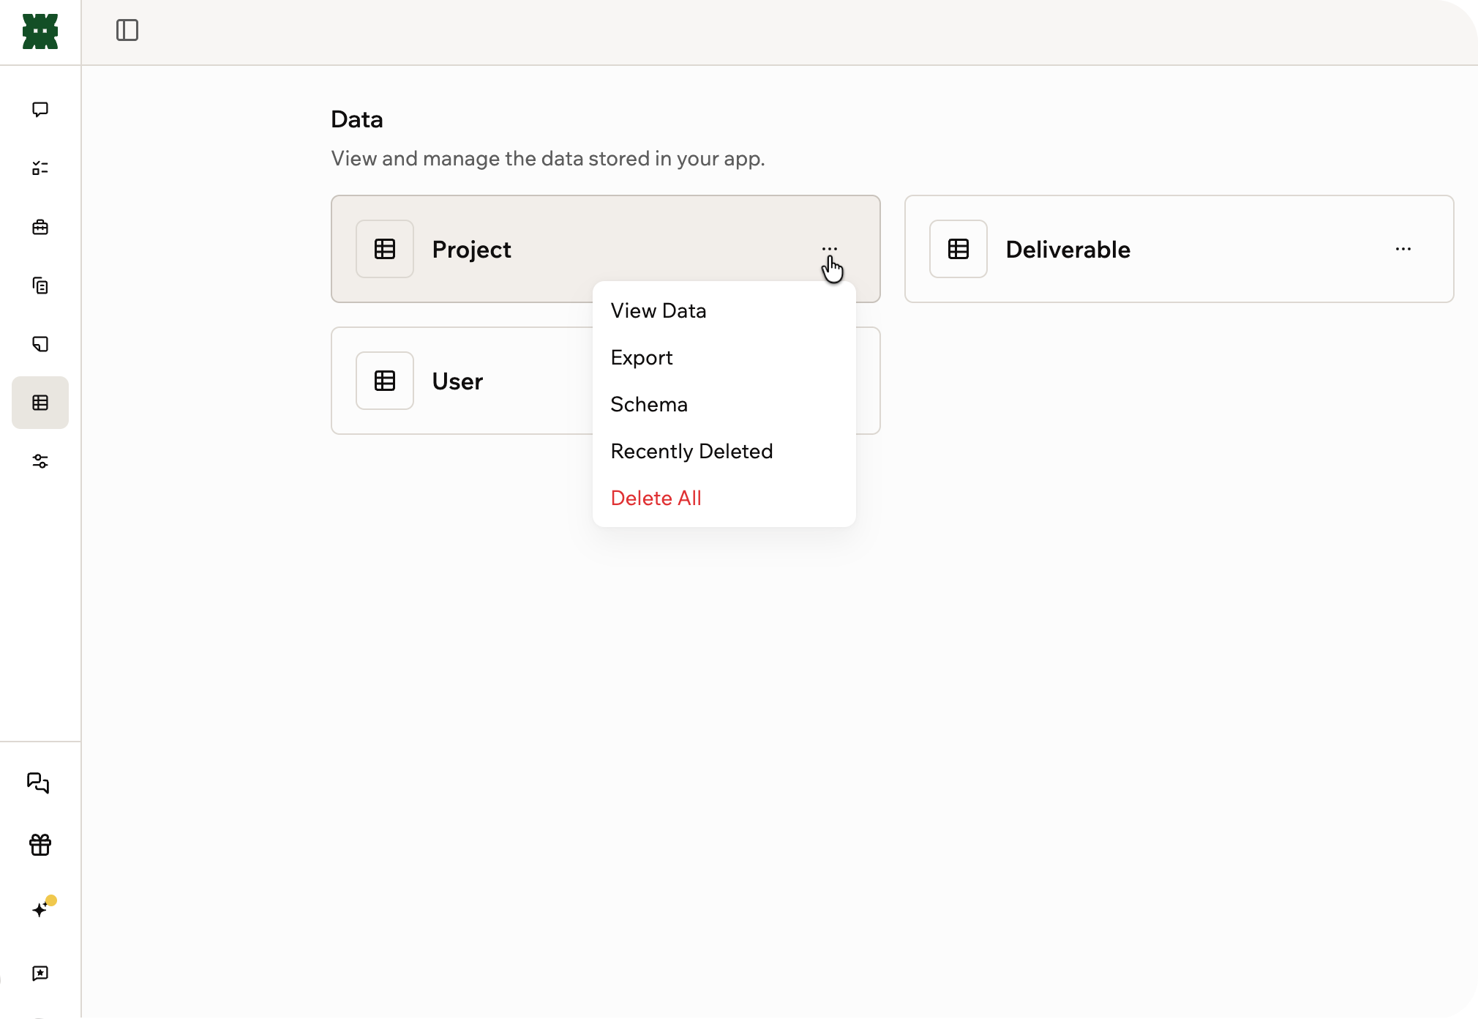Open the copy pages sidebar icon

coord(40,285)
